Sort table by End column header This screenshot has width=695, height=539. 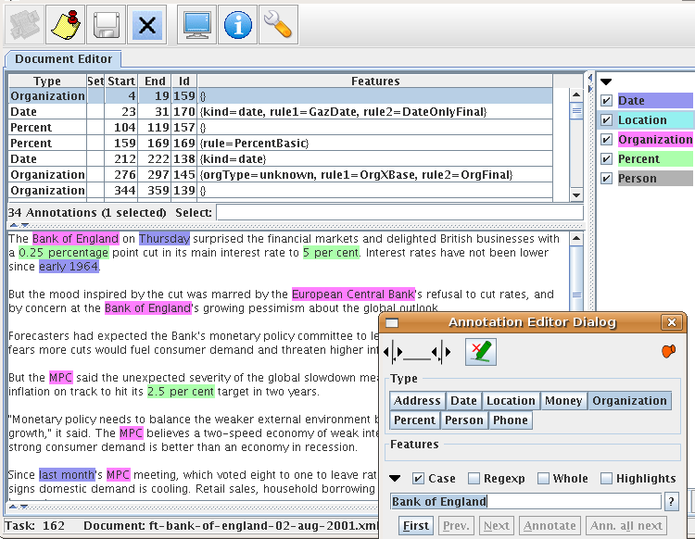pos(155,81)
